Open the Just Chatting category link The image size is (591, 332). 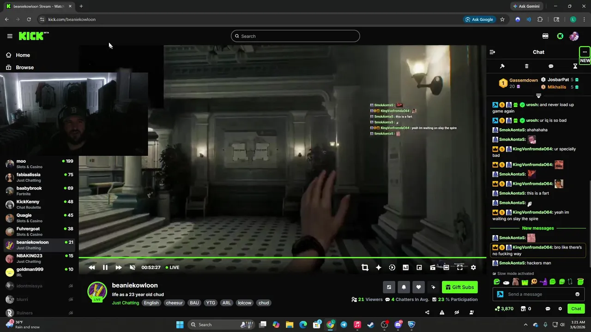click(x=125, y=303)
